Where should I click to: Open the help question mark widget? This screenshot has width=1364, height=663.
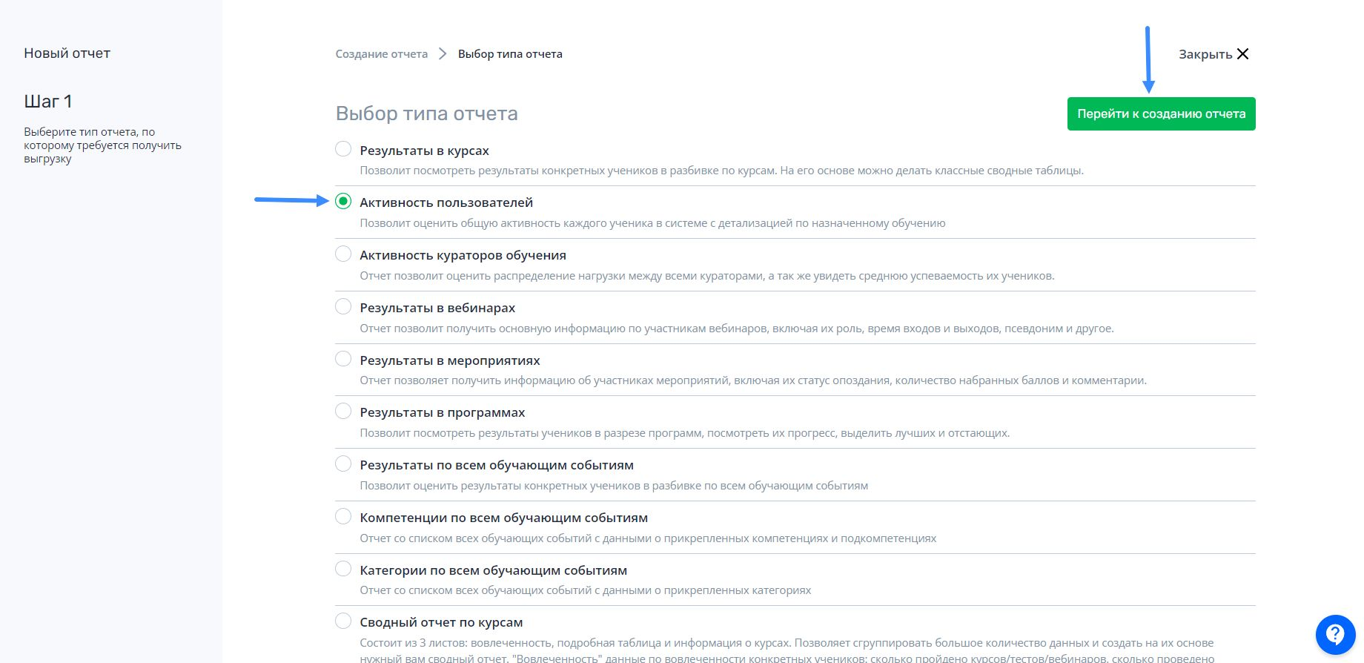1335,634
